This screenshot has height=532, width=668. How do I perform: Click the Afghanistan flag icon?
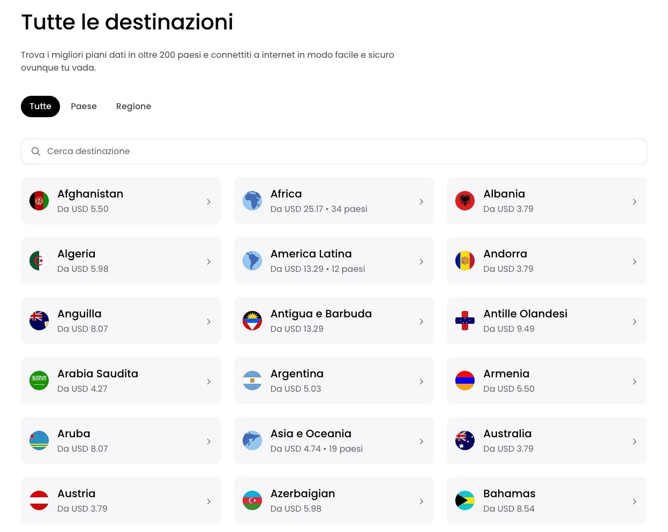(x=39, y=201)
